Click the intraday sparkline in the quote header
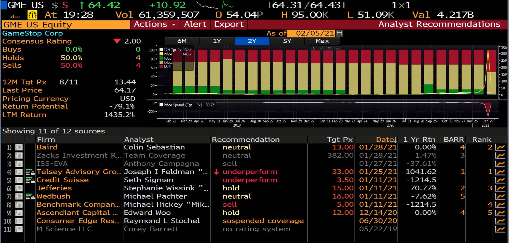509x243 pixels. click(x=214, y=5)
